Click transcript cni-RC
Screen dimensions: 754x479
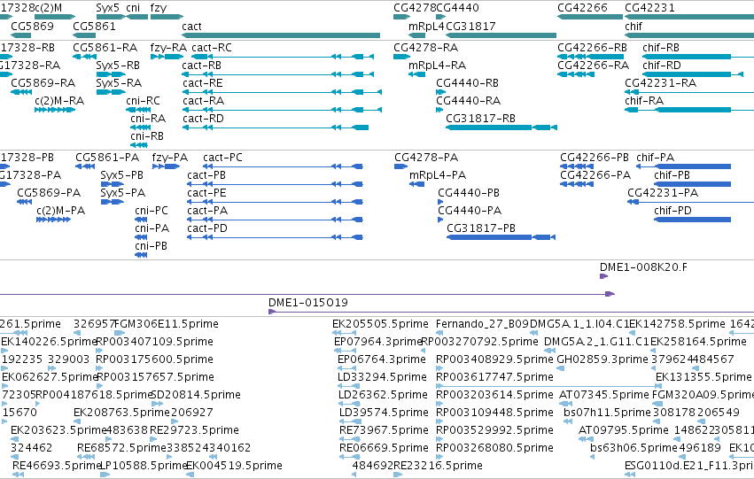pyautogui.click(x=138, y=110)
